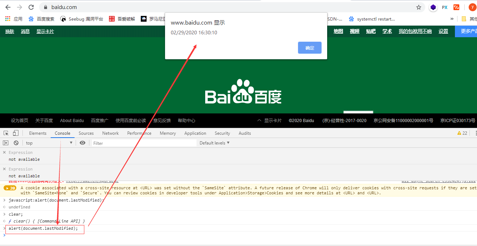
Task: Open the 百度搜索 bookmark
Action: [42, 19]
